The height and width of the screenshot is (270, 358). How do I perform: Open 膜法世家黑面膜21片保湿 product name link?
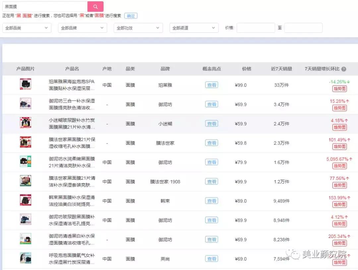click(x=72, y=143)
